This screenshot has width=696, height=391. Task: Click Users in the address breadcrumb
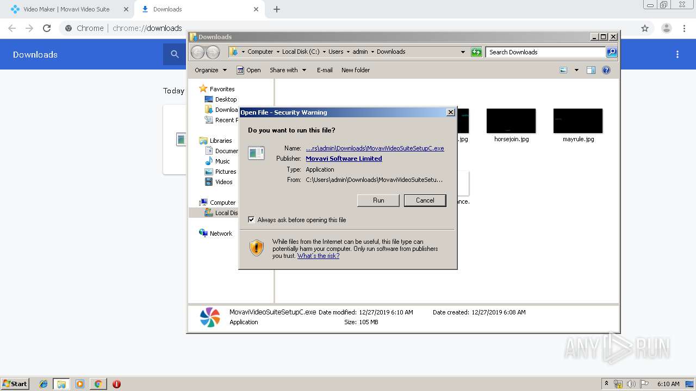coord(335,52)
